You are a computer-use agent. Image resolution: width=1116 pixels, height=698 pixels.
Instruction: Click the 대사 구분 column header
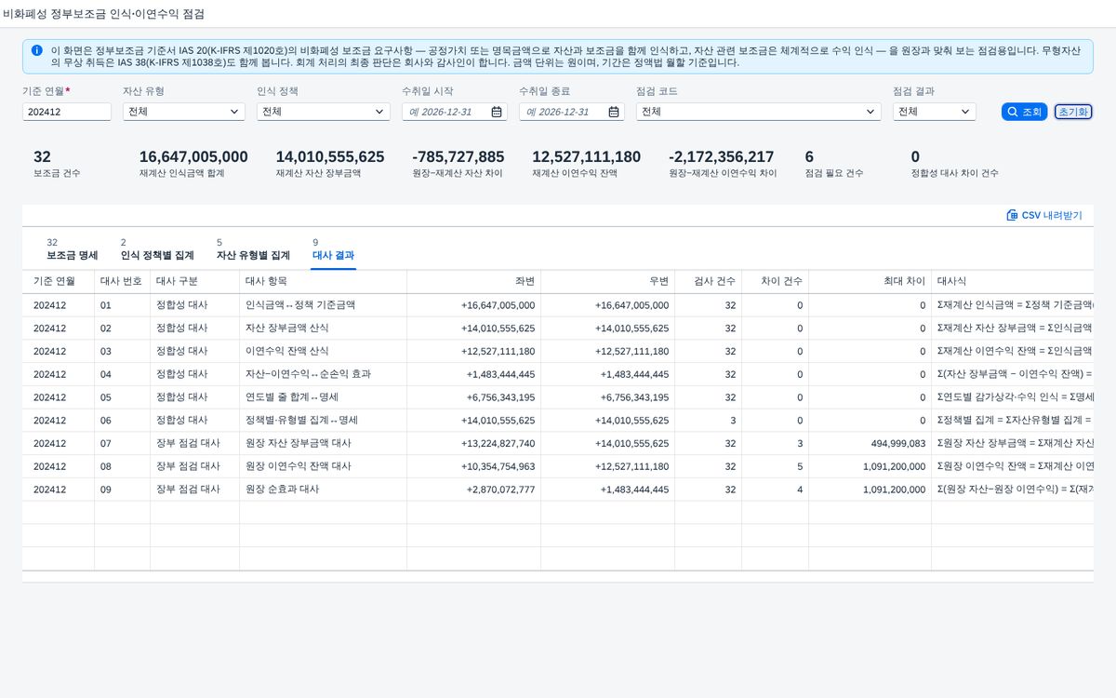tap(194, 281)
